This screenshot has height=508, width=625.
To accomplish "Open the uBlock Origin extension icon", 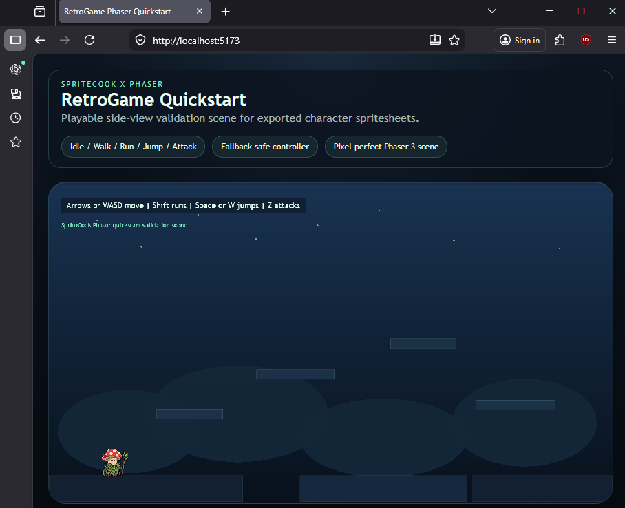I will pyautogui.click(x=585, y=40).
